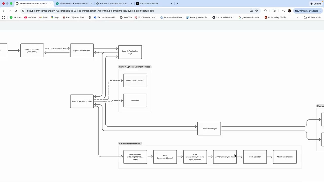324x182 pixels.
Task: Click 'HTTP + Session Token' arrow label
Action: [57, 48]
